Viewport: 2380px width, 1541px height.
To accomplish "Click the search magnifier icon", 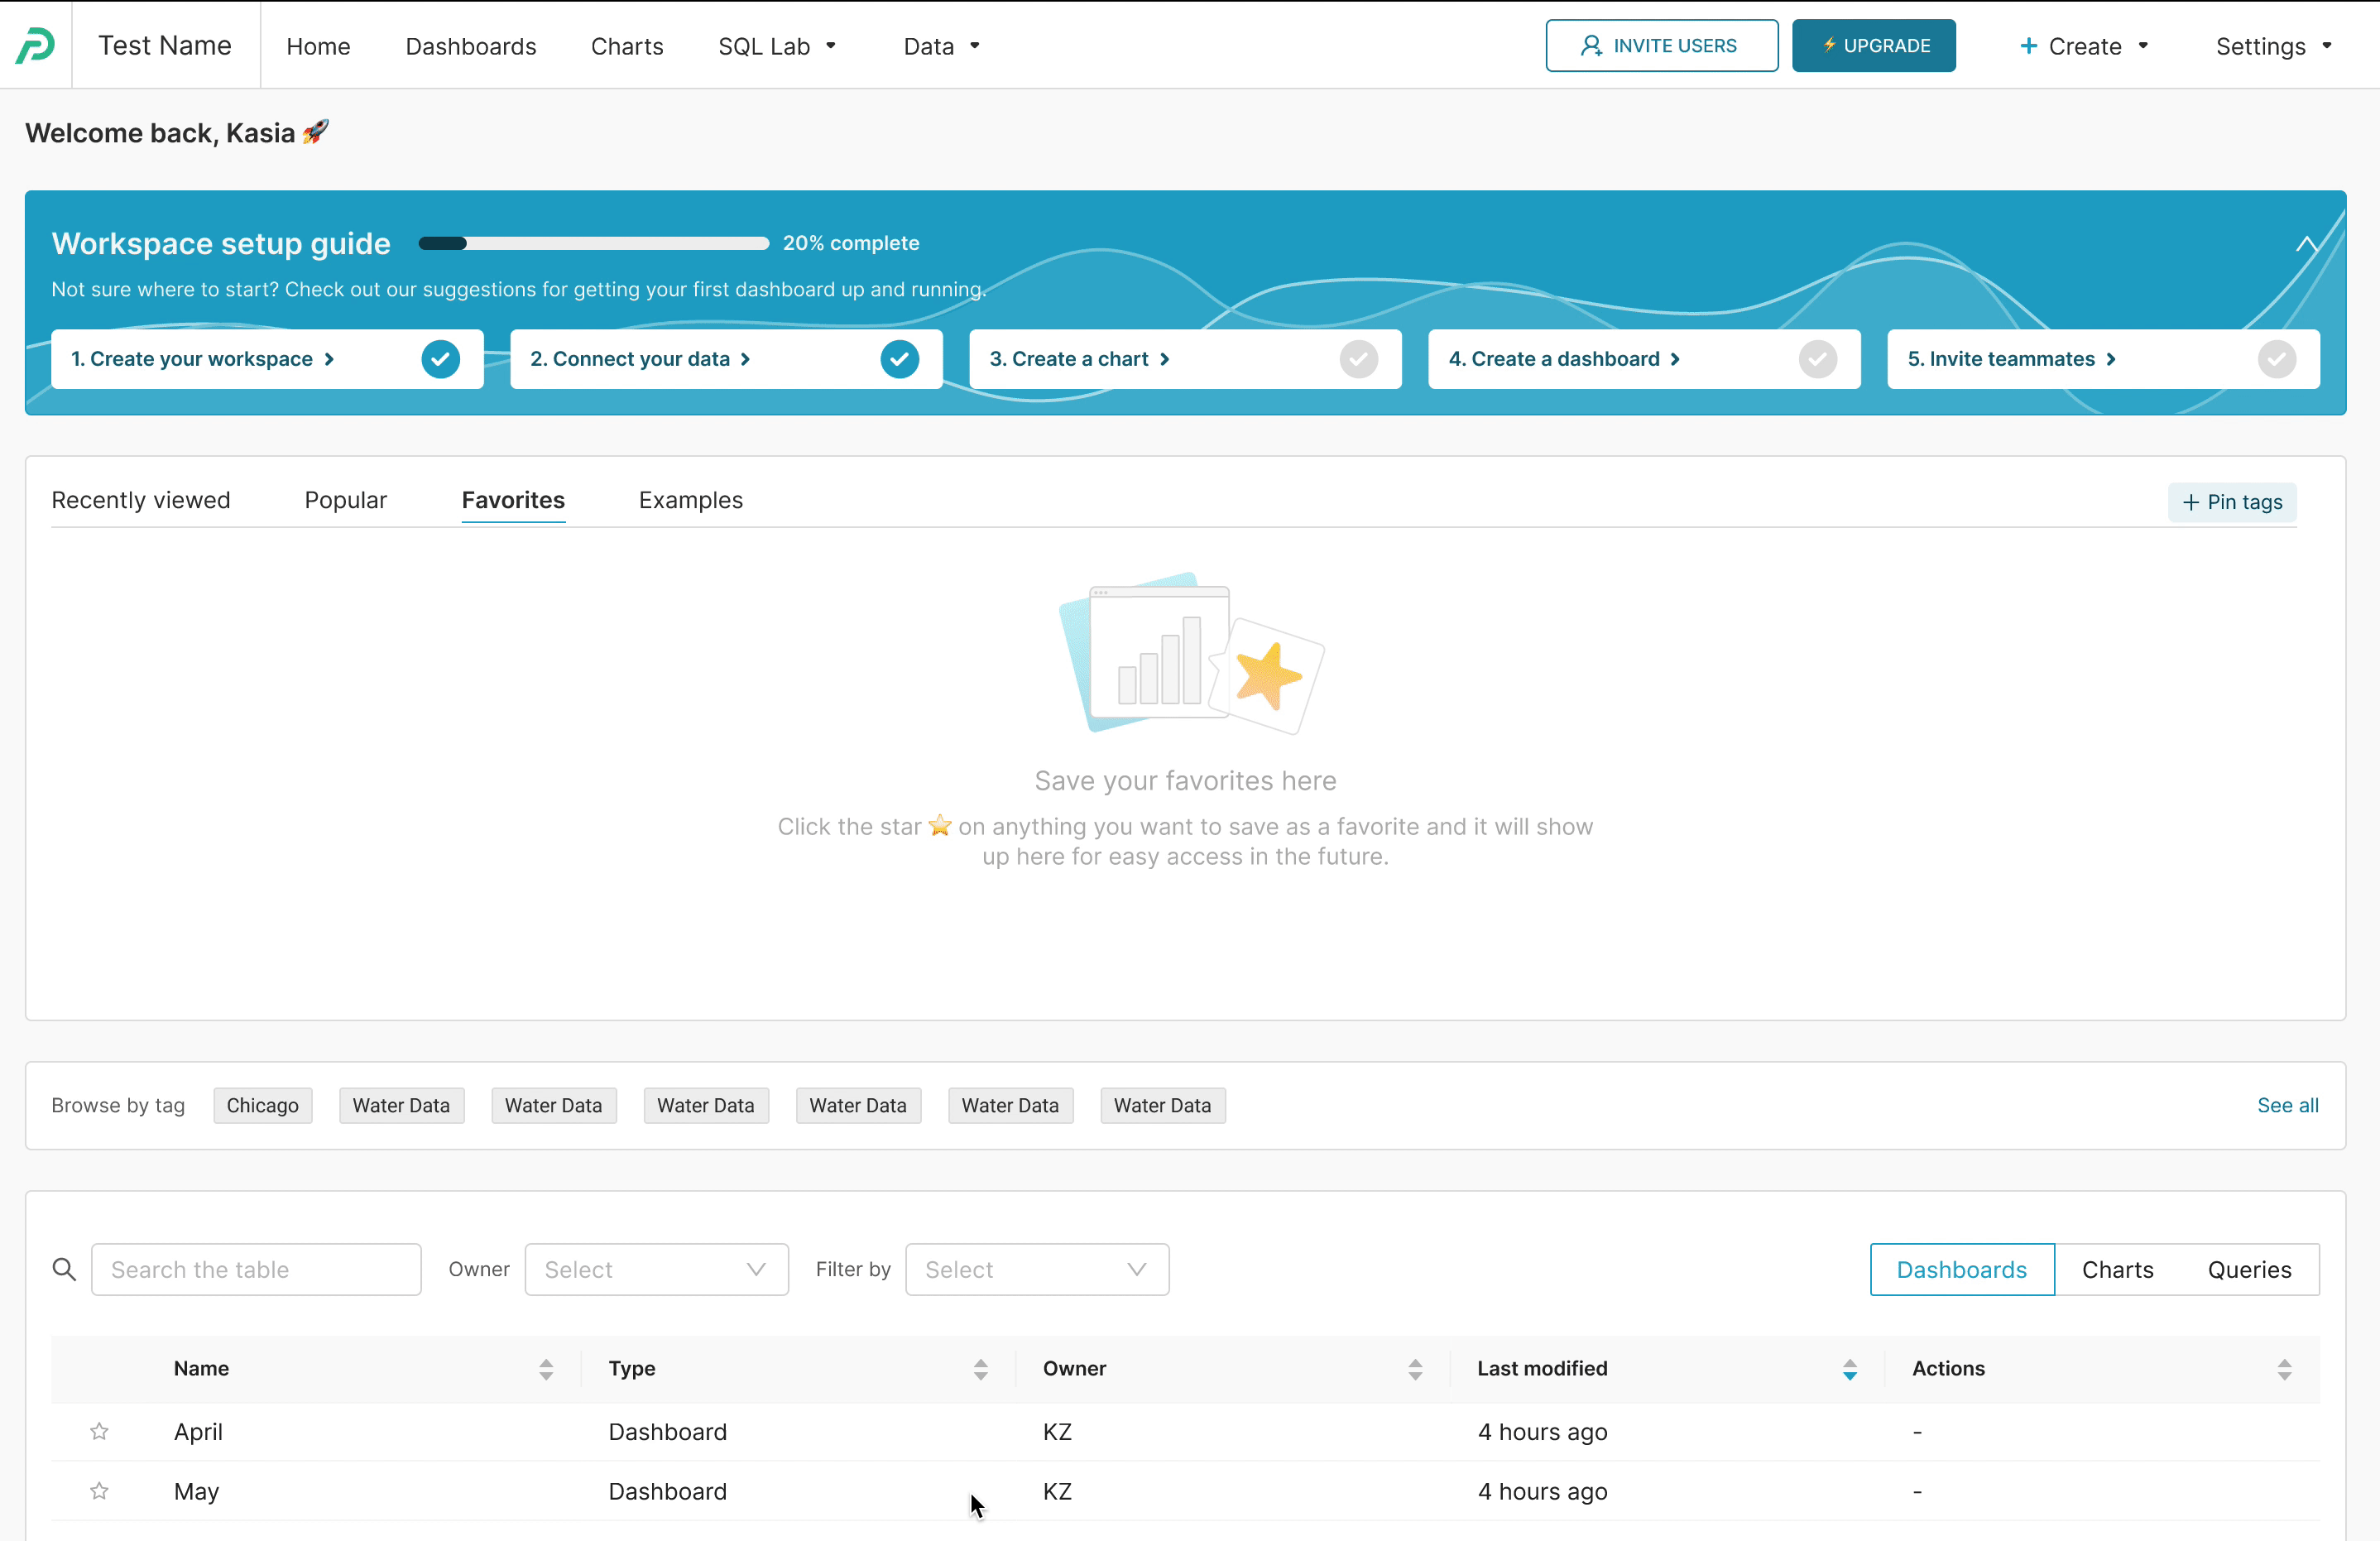I will point(64,1269).
